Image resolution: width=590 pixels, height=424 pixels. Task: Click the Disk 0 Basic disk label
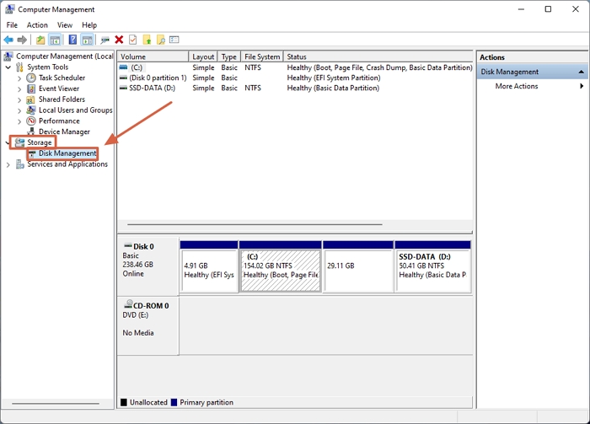click(x=147, y=266)
